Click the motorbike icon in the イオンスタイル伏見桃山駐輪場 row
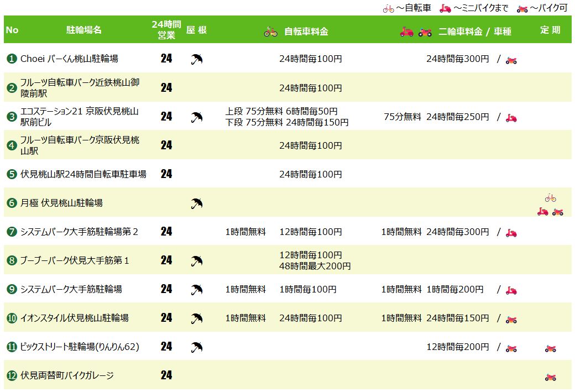 pyautogui.click(x=511, y=318)
